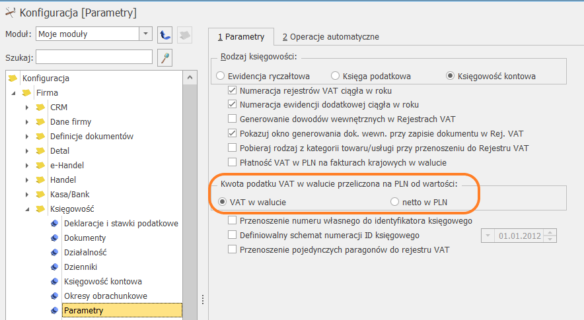Expand the Detal tree node
This screenshot has height=320, width=584.
(27, 151)
